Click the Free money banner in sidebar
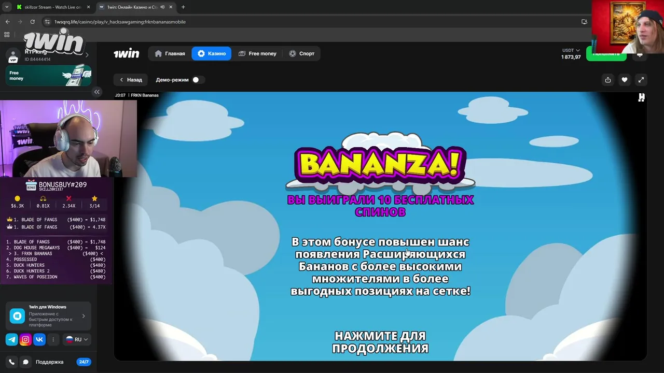This screenshot has width=664, height=373. (x=49, y=76)
